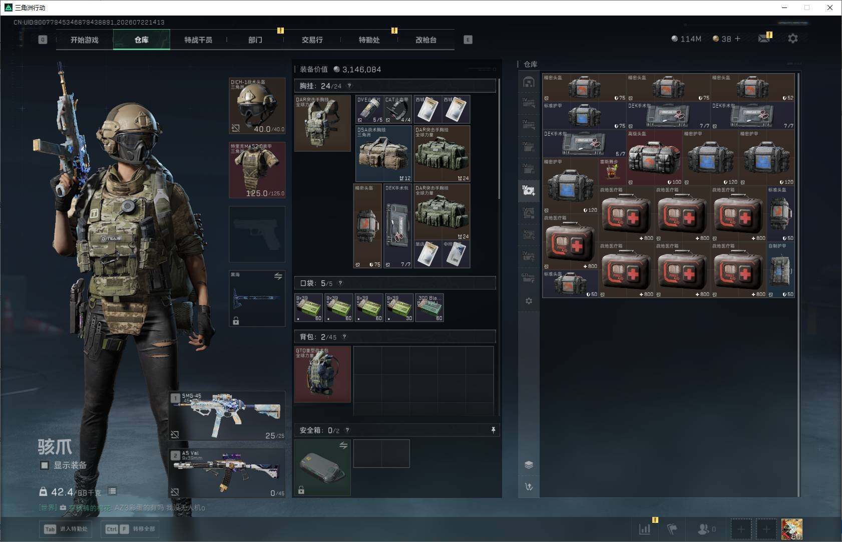Select the CAT tourniquet item
This screenshot has height=542, width=842.
(x=398, y=109)
